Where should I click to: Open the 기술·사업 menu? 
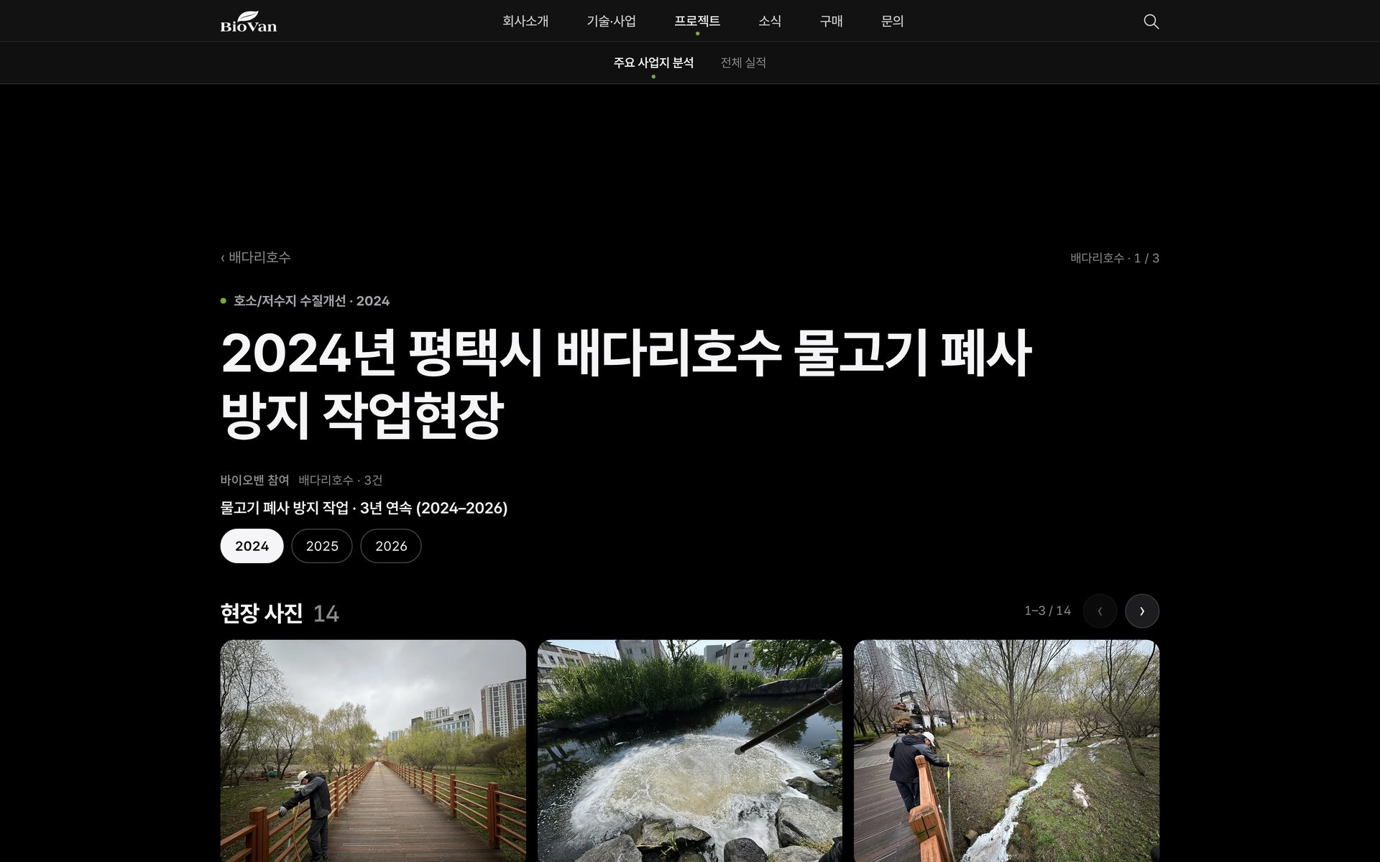coord(611,21)
